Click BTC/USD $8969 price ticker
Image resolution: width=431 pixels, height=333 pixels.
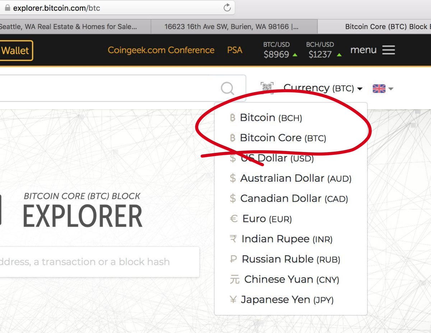[x=280, y=50]
